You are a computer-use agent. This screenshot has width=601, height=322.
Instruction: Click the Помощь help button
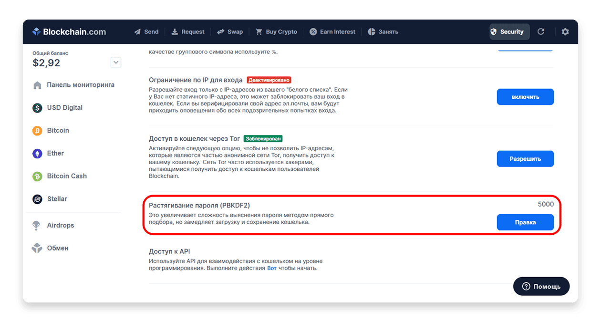[x=541, y=286]
